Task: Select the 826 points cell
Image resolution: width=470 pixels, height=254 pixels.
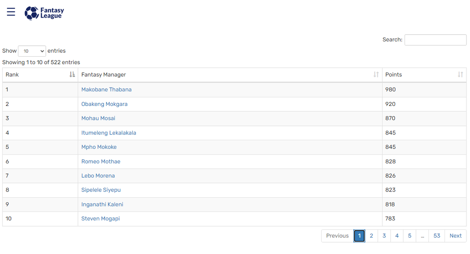Action: point(424,176)
